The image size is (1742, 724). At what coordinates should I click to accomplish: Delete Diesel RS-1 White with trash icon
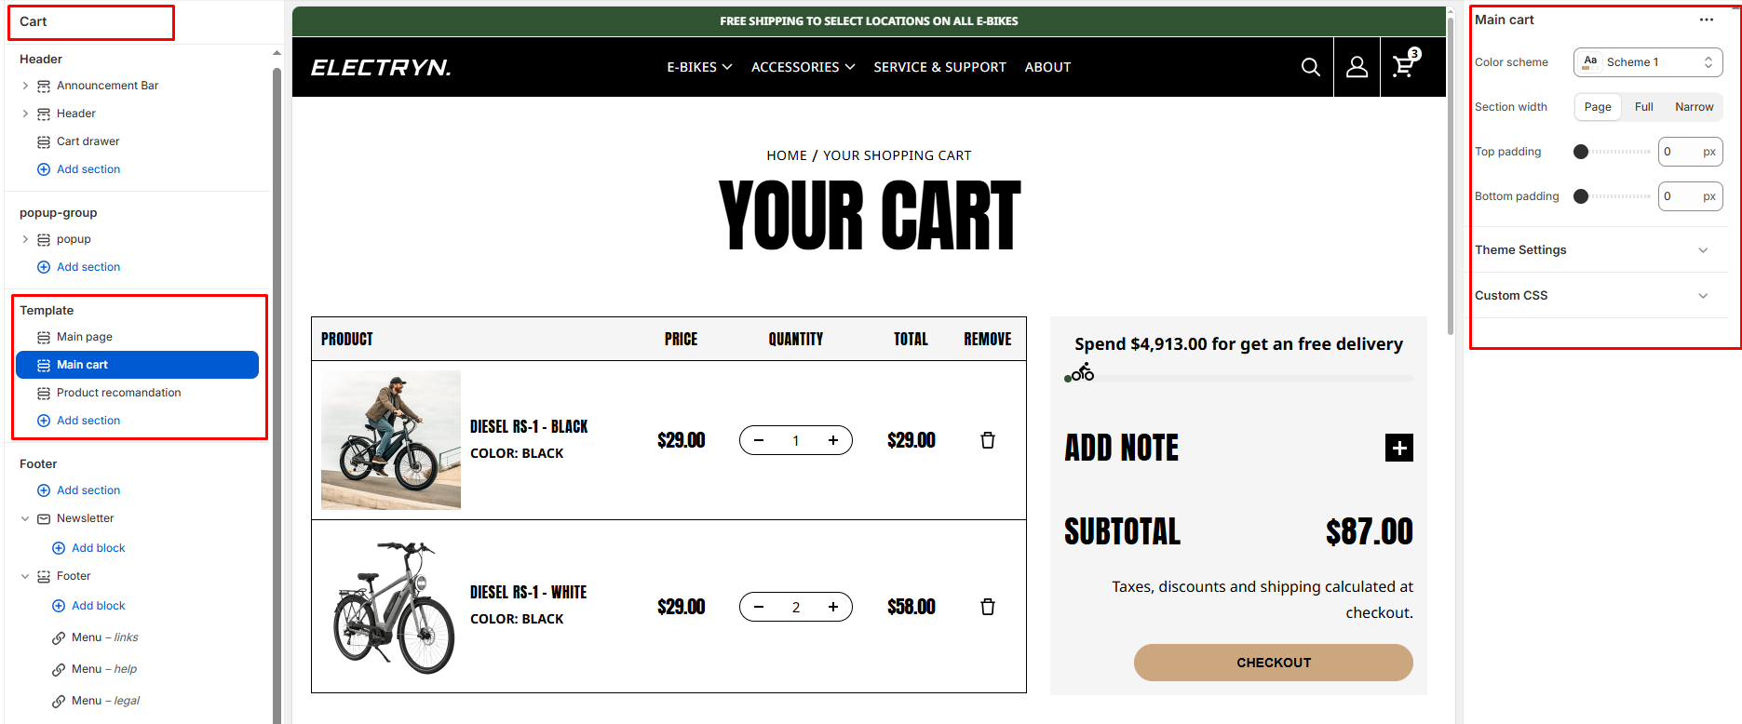point(988,607)
